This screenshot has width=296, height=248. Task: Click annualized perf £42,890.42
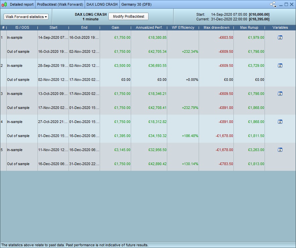pyautogui.click(x=158, y=164)
